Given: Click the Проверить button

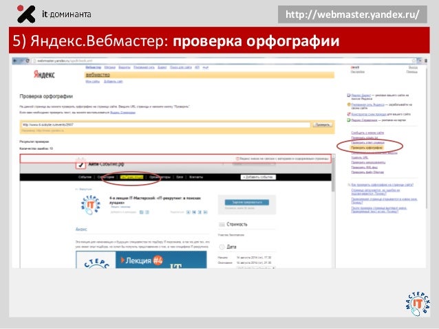Looking at the screenshot, I should (322, 125).
